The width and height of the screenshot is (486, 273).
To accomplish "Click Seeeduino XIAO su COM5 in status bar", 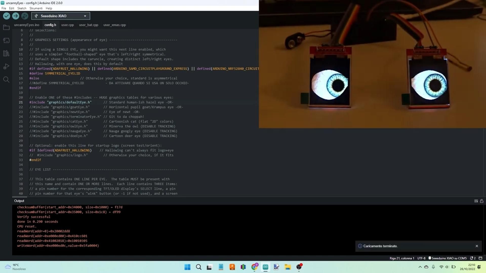I will 447,258.
